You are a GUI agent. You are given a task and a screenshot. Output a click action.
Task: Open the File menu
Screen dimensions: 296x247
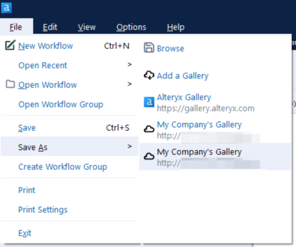coord(16,27)
